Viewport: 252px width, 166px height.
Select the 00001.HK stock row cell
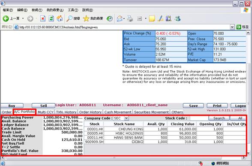[94, 129]
